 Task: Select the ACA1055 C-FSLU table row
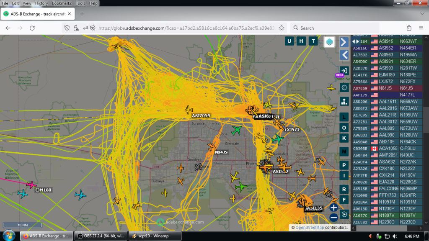388,149
